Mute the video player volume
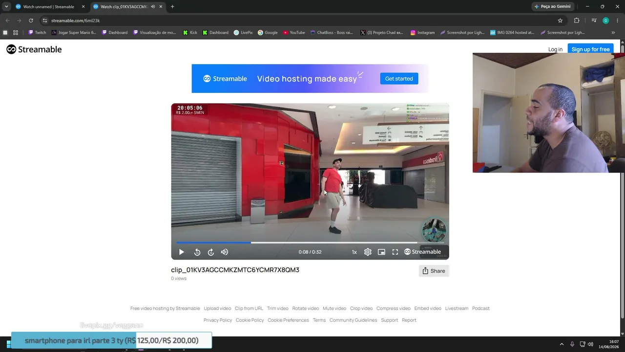This screenshot has height=352, width=625. (225, 252)
